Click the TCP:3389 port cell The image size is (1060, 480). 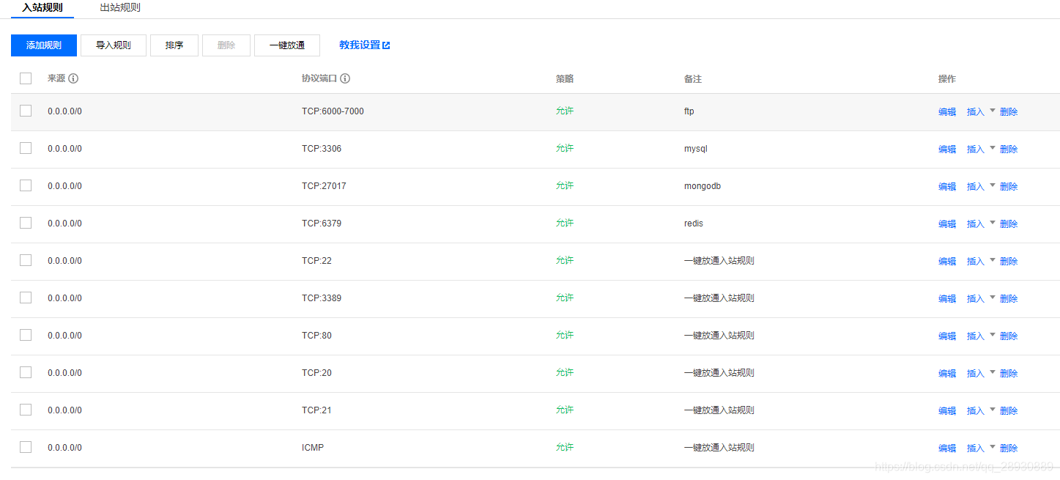322,298
